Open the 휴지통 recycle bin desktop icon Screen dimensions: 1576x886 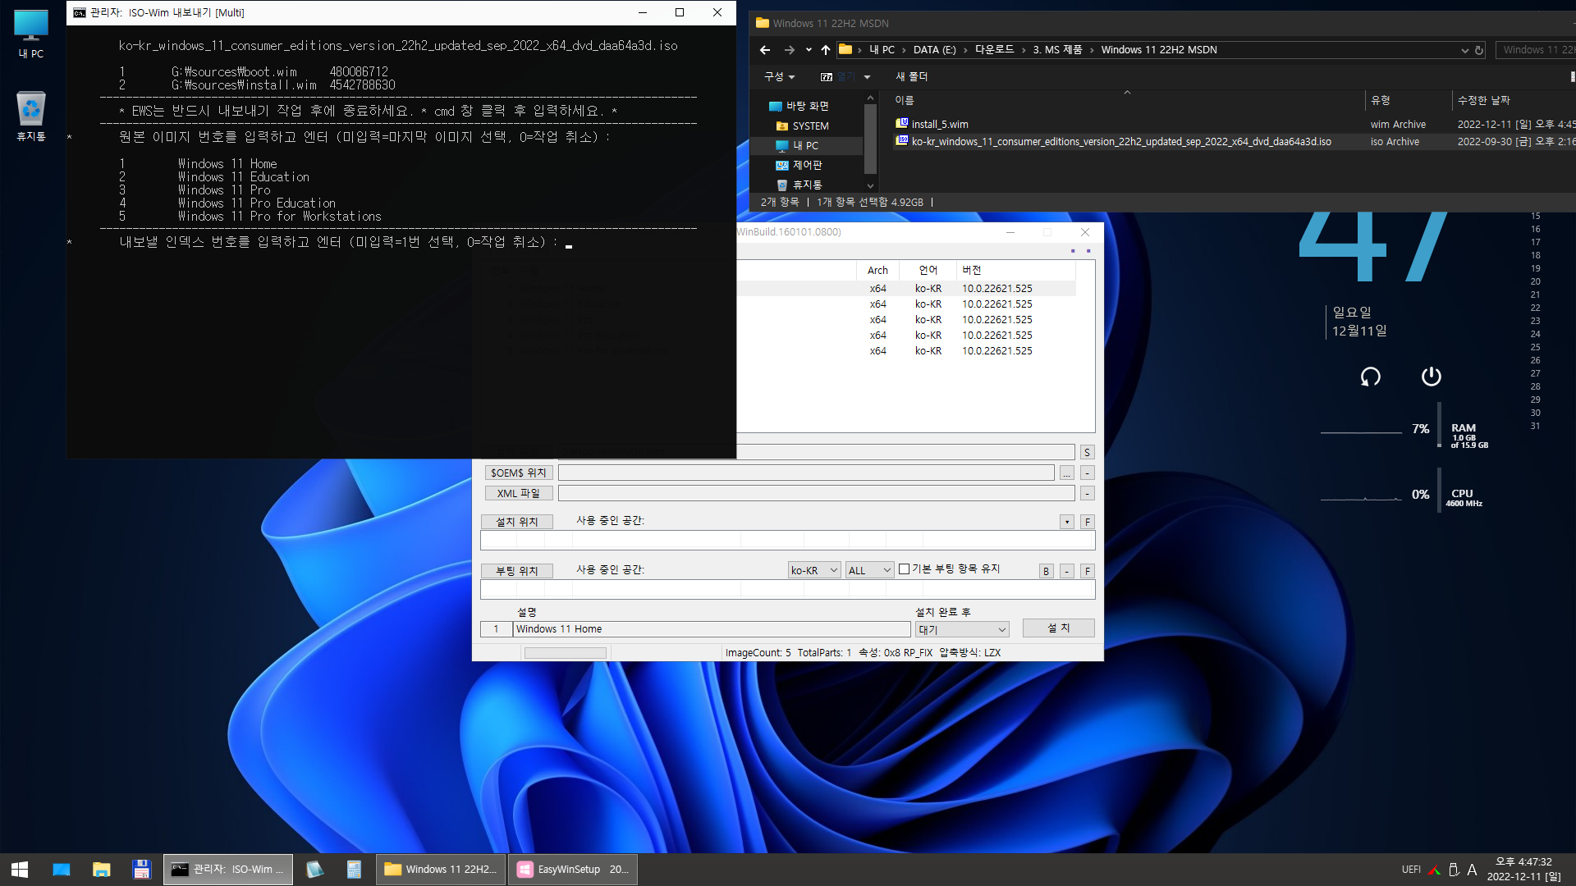[31, 116]
